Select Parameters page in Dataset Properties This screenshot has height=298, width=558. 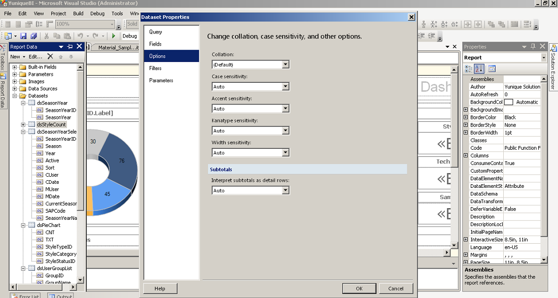(x=171, y=80)
